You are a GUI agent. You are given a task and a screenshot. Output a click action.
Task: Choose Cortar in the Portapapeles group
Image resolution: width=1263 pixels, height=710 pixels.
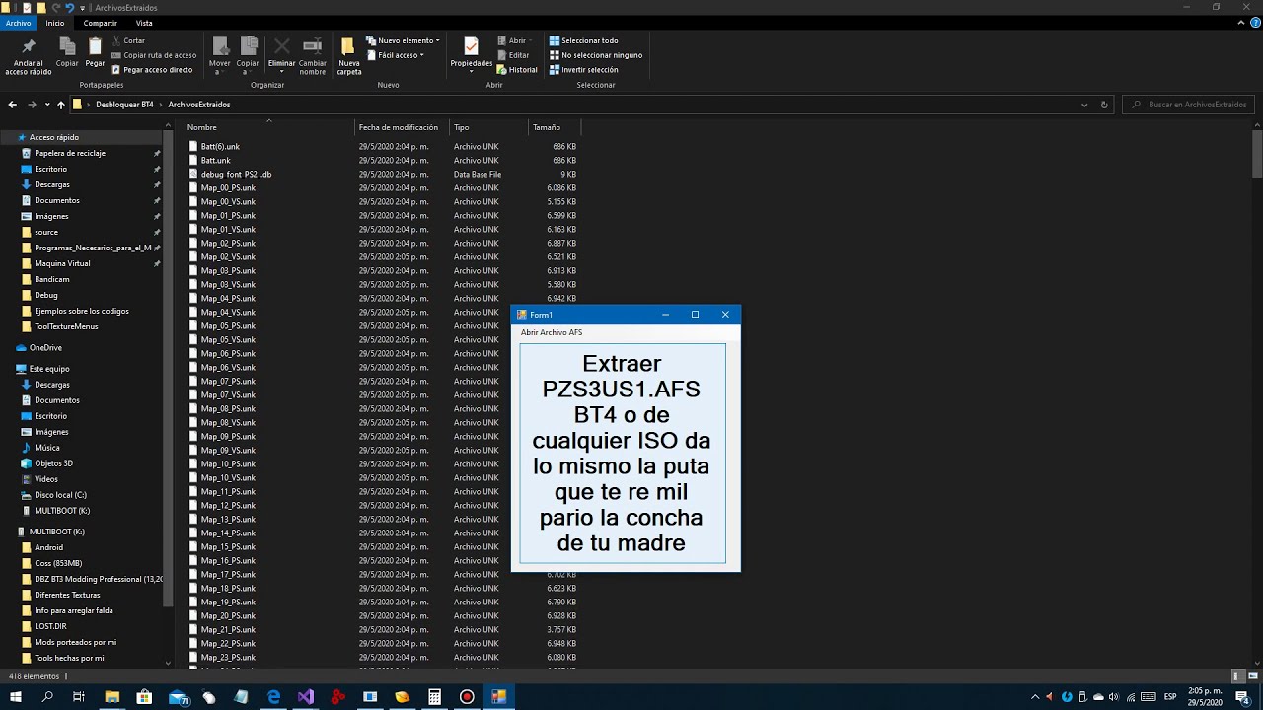pyautogui.click(x=129, y=40)
